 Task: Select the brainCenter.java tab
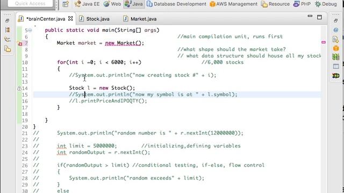[46, 19]
